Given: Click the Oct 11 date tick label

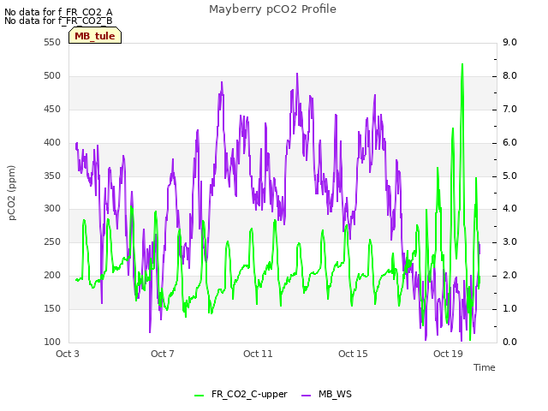Looking at the screenshot, I should (x=258, y=354).
